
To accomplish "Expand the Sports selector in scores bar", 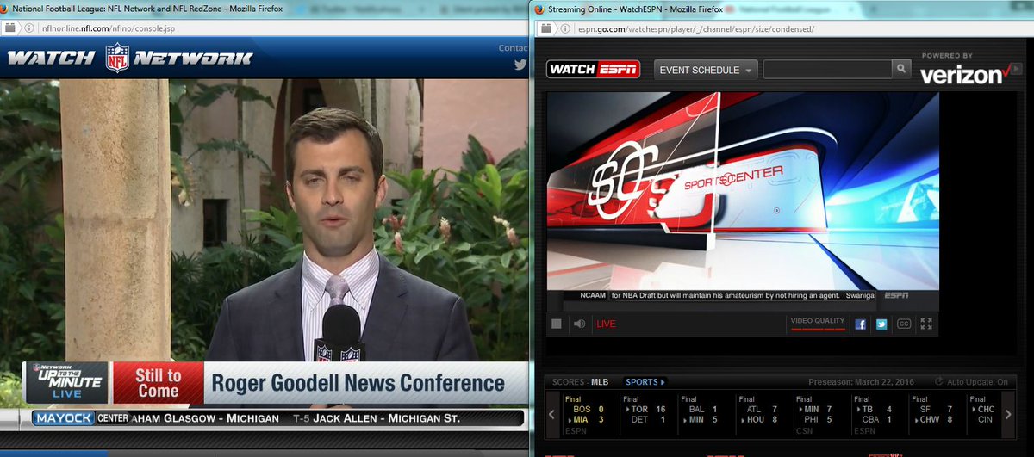I will click(x=645, y=381).
